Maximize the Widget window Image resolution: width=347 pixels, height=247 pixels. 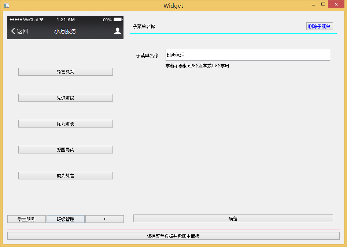(x=323, y=4)
